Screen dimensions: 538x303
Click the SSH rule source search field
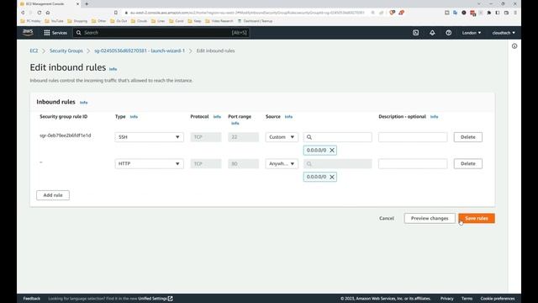[x=338, y=137]
